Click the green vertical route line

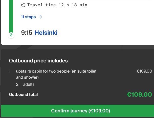[x=11, y=16]
